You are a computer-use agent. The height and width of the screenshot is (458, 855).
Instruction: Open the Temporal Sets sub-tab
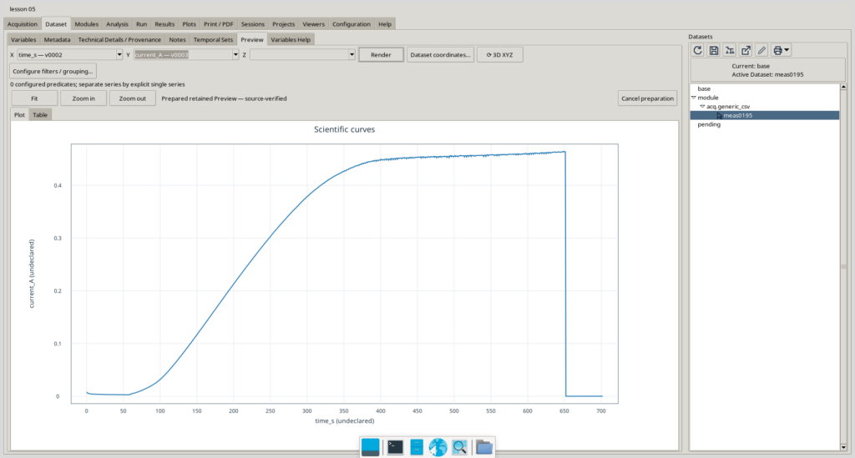213,40
